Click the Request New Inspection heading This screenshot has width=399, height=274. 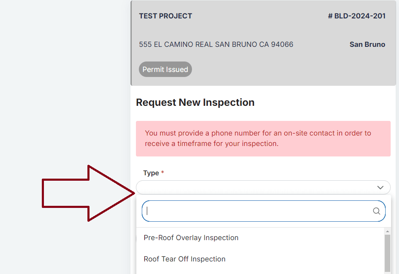[195, 102]
